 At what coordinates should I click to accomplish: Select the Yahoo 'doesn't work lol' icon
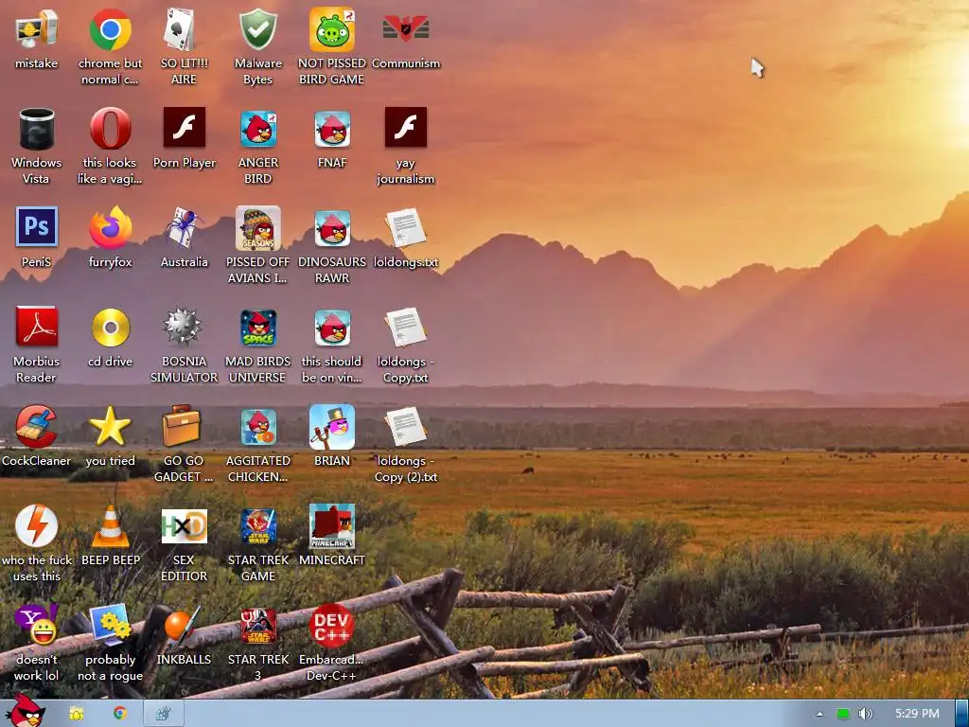click(x=37, y=625)
